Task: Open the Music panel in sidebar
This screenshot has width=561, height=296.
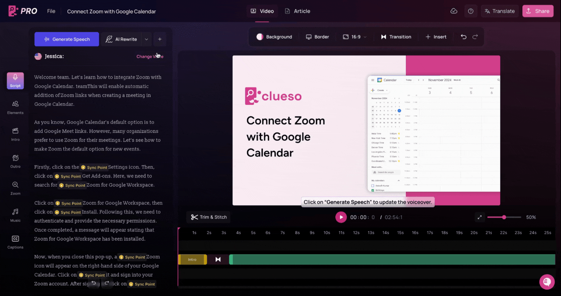Action: (15, 215)
